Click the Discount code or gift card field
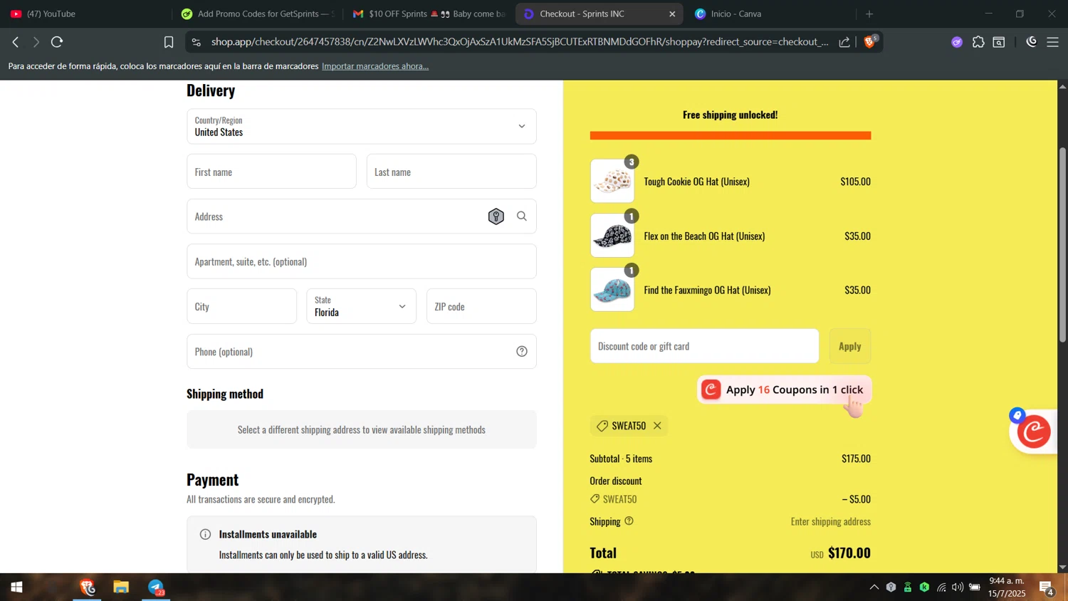1068x601 pixels. [x=704, y=346]
